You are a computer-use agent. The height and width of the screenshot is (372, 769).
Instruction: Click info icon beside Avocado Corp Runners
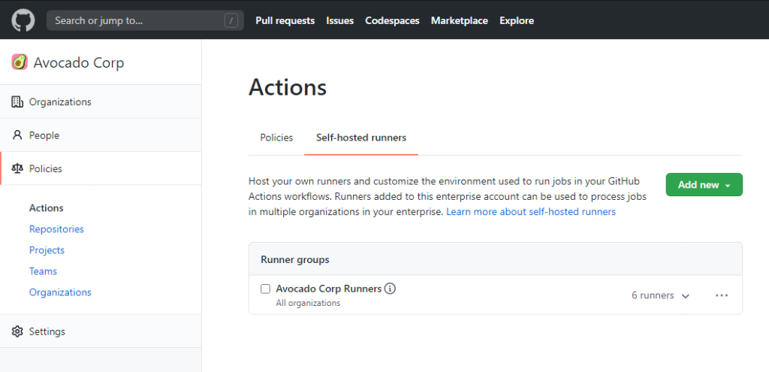click(391, 289)
